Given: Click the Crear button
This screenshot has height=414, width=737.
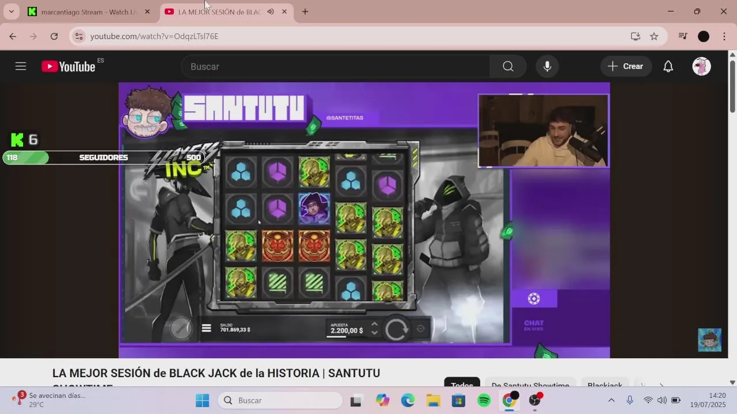Looking at the screenshot, I should [x=626, y=66].
